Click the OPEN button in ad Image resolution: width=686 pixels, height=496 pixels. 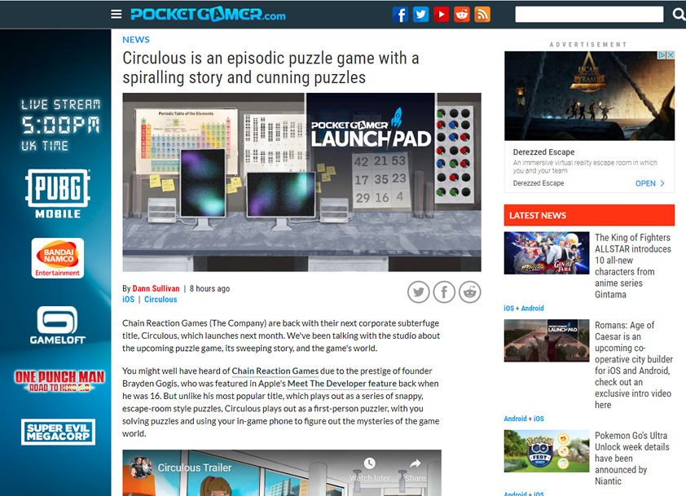649,183
